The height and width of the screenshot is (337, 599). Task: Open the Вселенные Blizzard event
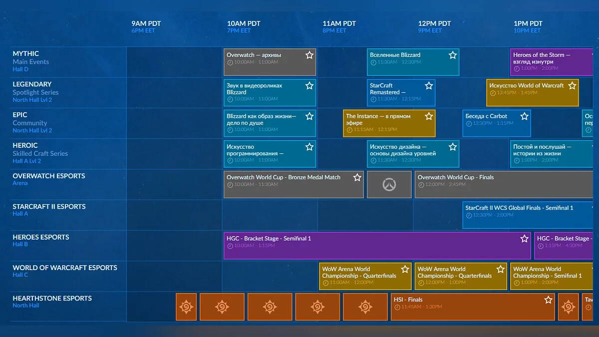[x=413, y=62]
